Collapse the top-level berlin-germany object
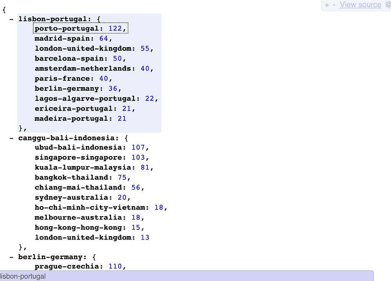The height and width of the screenshot is (281, 391). (x=11, y=257)
